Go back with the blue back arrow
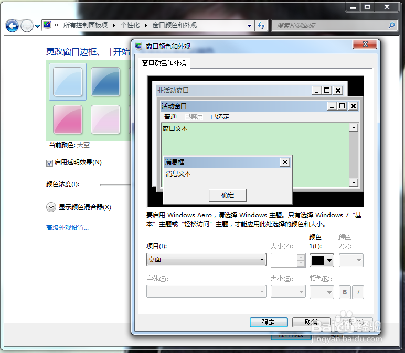Viewport: 405px width, 353px height. point(12,26)
